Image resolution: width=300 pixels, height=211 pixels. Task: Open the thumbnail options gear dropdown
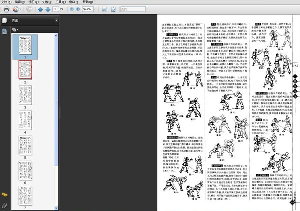(15, 29)
